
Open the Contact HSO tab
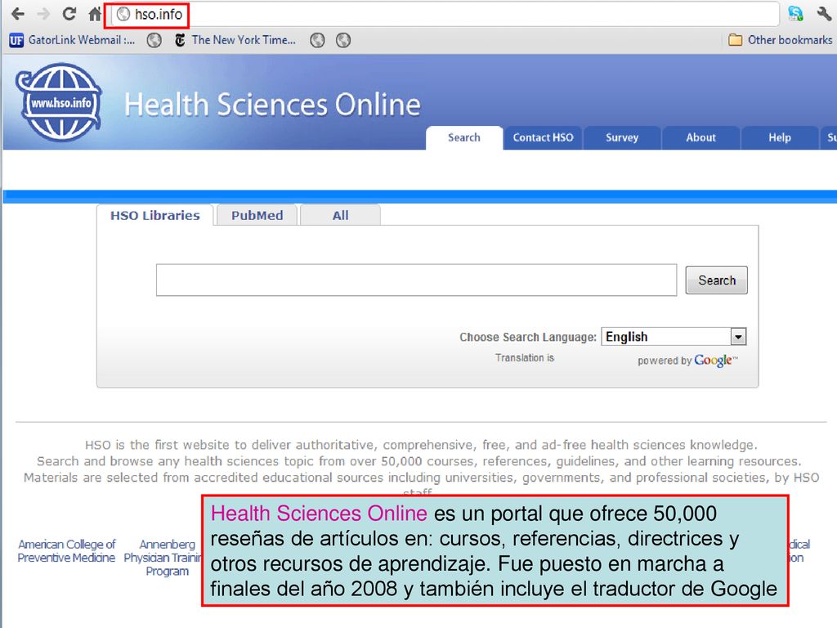click(543, 137)
